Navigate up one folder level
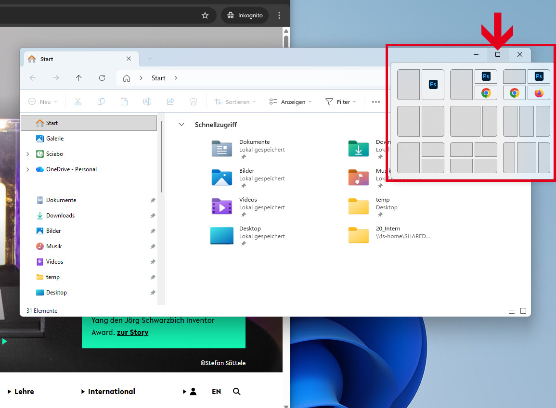This screenshot has height=408, width=556. click(x=79, y=78)
